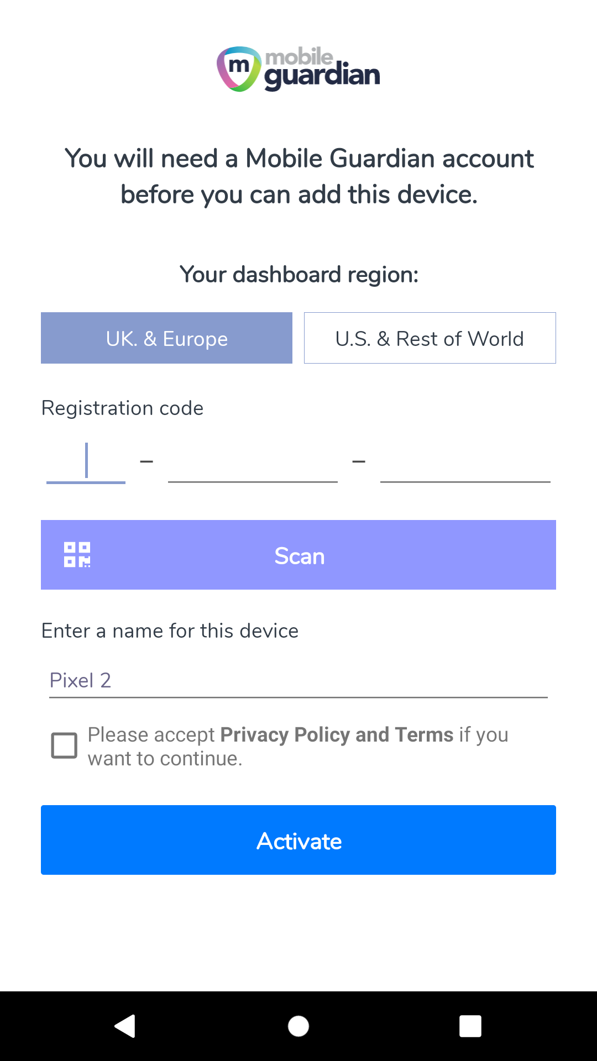Switch region to U.S. & Rest of World
The height and width of the screenshot is (1061, 597).
[430, 338]
